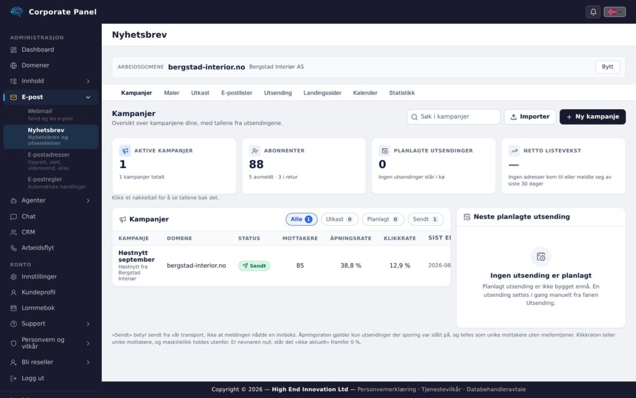
Task: Open the E-postlister tab
Action: tap(237, 93)
